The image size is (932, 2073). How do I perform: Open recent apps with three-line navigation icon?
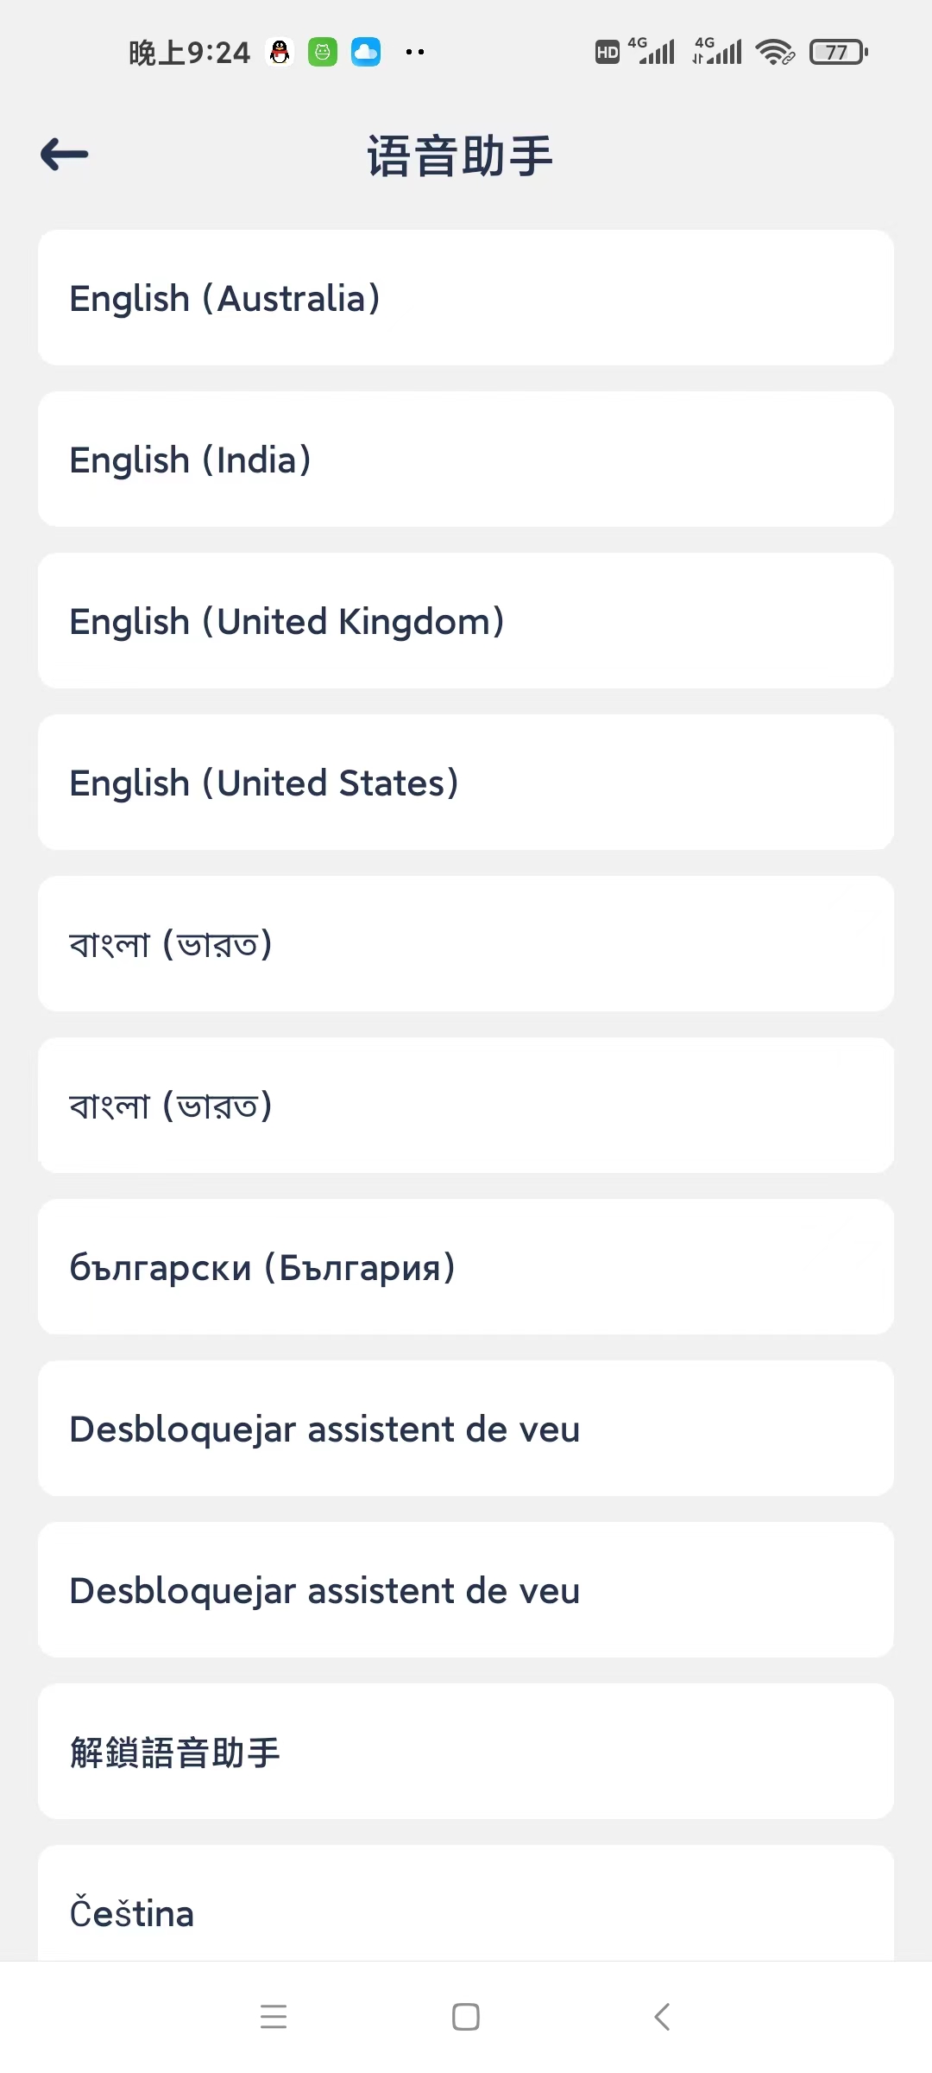click(274, 2016)
